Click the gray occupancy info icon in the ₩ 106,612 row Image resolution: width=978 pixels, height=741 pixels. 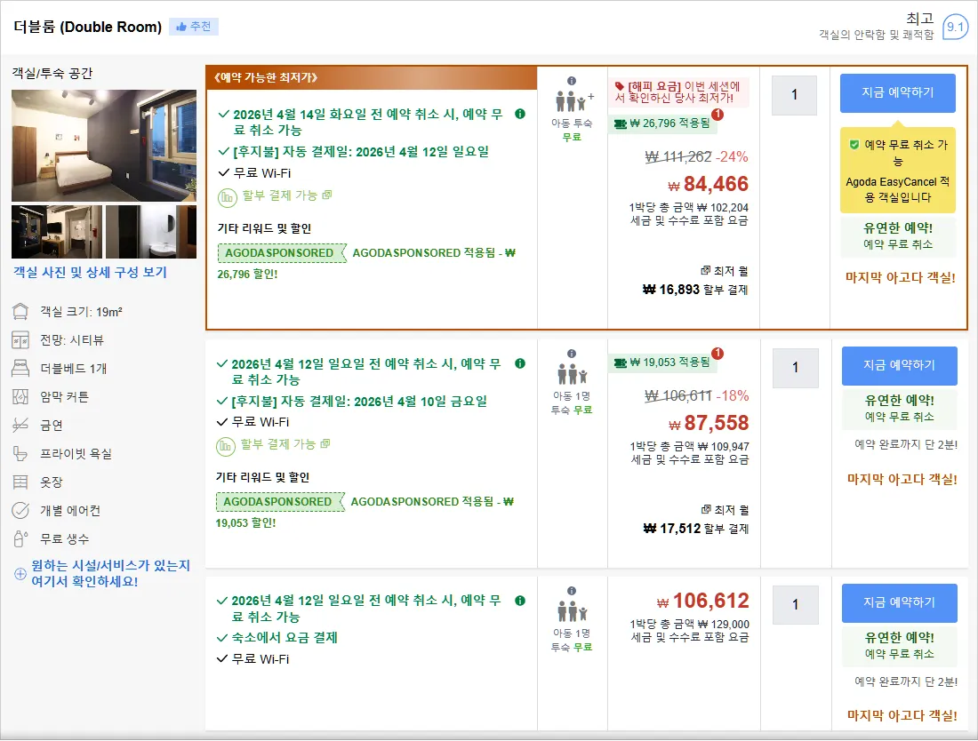coord(572,591)
